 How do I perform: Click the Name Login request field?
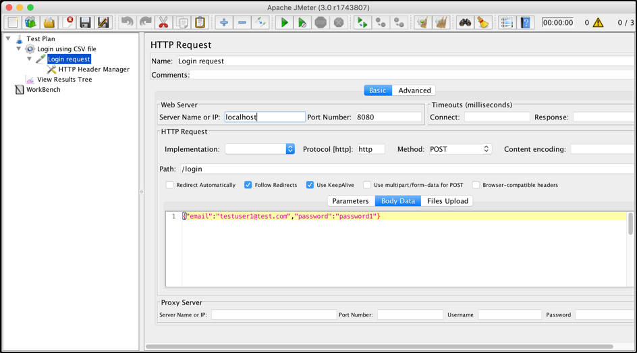[405, 61]
